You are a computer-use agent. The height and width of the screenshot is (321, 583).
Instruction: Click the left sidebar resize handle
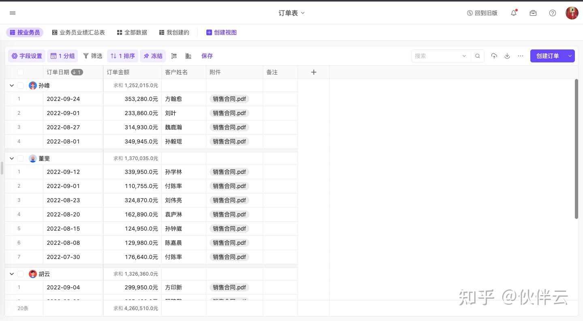click(2, 168)
